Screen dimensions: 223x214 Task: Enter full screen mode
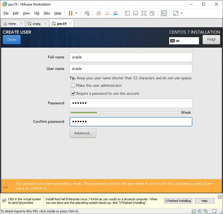pyautogui.click(x=144, y=13)
